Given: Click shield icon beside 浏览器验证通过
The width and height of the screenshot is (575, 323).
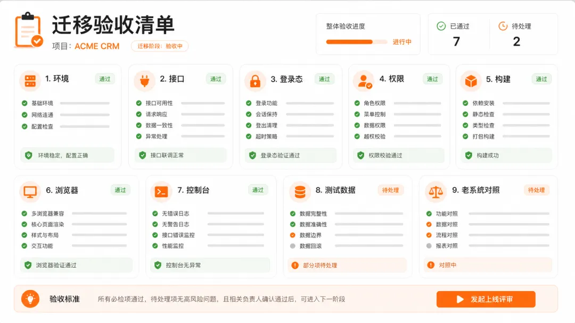Looking at the screenshot, I should [28, 265].
